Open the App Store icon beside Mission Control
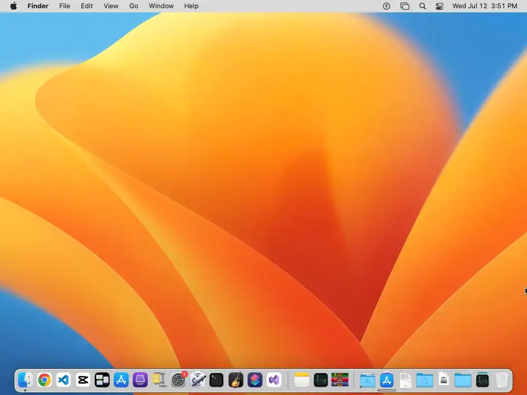This screenshot has width=527, height=395. click(121, 380)
